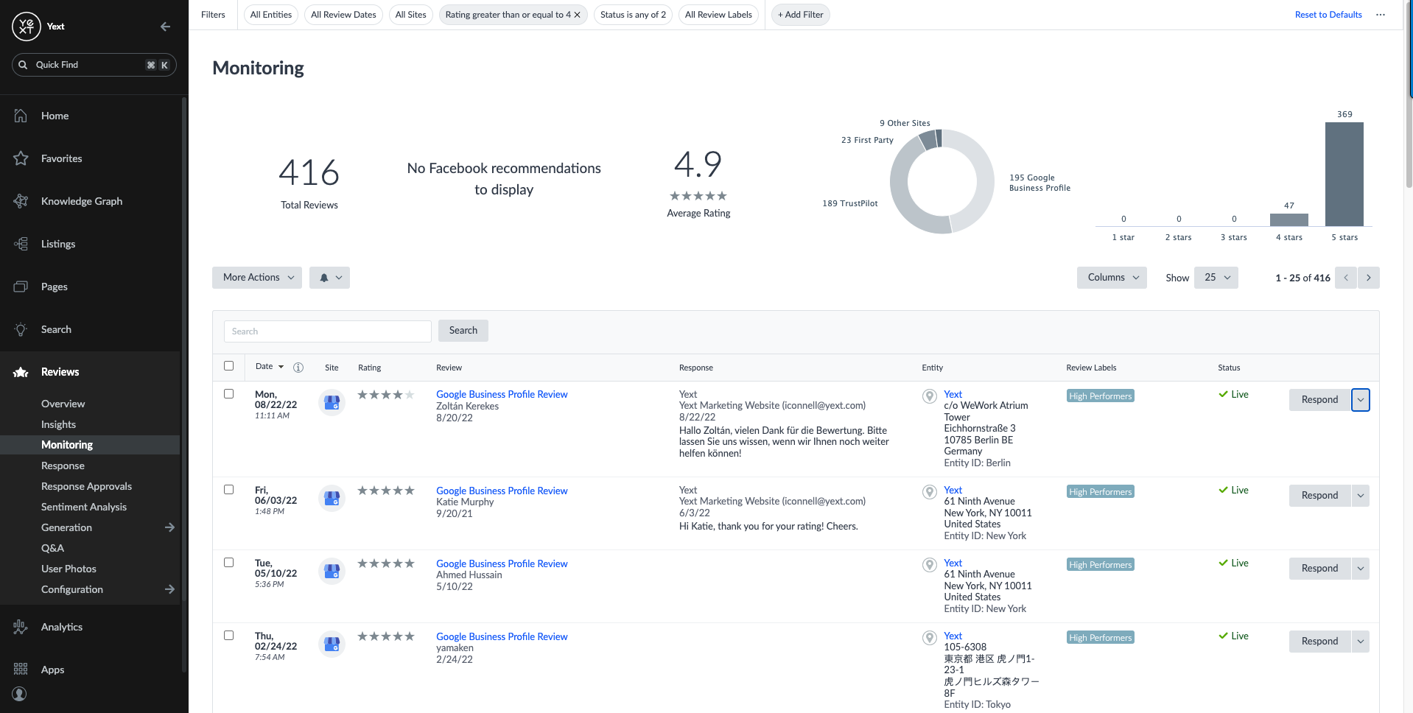
Task: Click the Google Business Profile site icon on Zoltán's review
Action: pos(332,402)
